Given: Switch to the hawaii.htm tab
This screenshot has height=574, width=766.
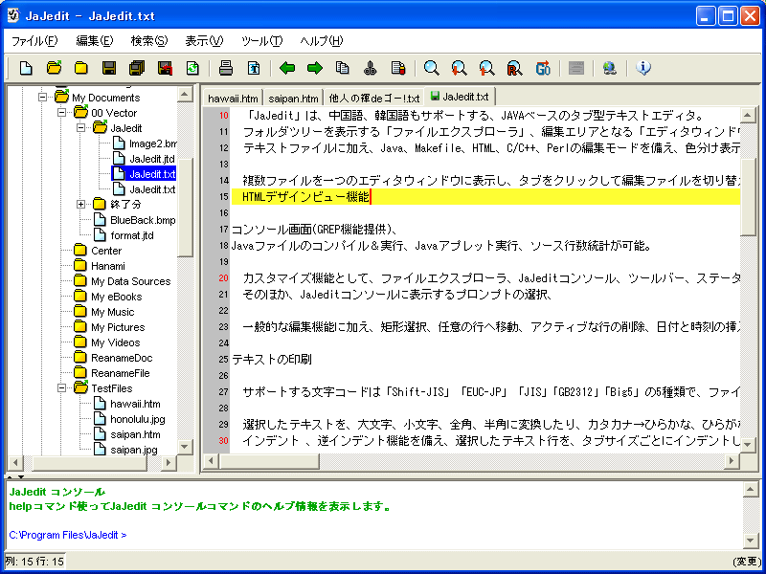Looking at the screenshot, I should 233,99.
